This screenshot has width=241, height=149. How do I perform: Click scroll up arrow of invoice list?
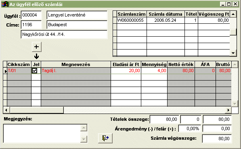(233, 14)
